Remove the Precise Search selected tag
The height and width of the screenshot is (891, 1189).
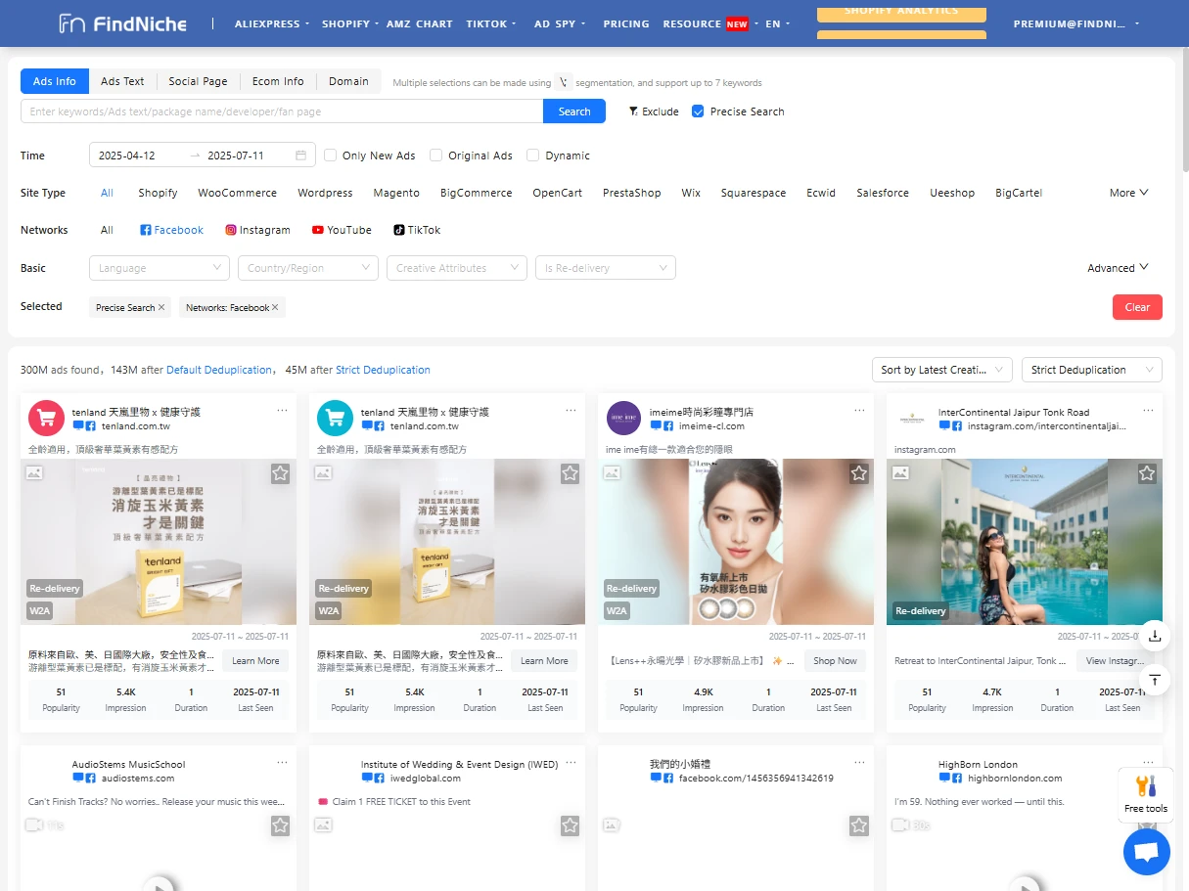pyautogui.click(x=161, y=307)
